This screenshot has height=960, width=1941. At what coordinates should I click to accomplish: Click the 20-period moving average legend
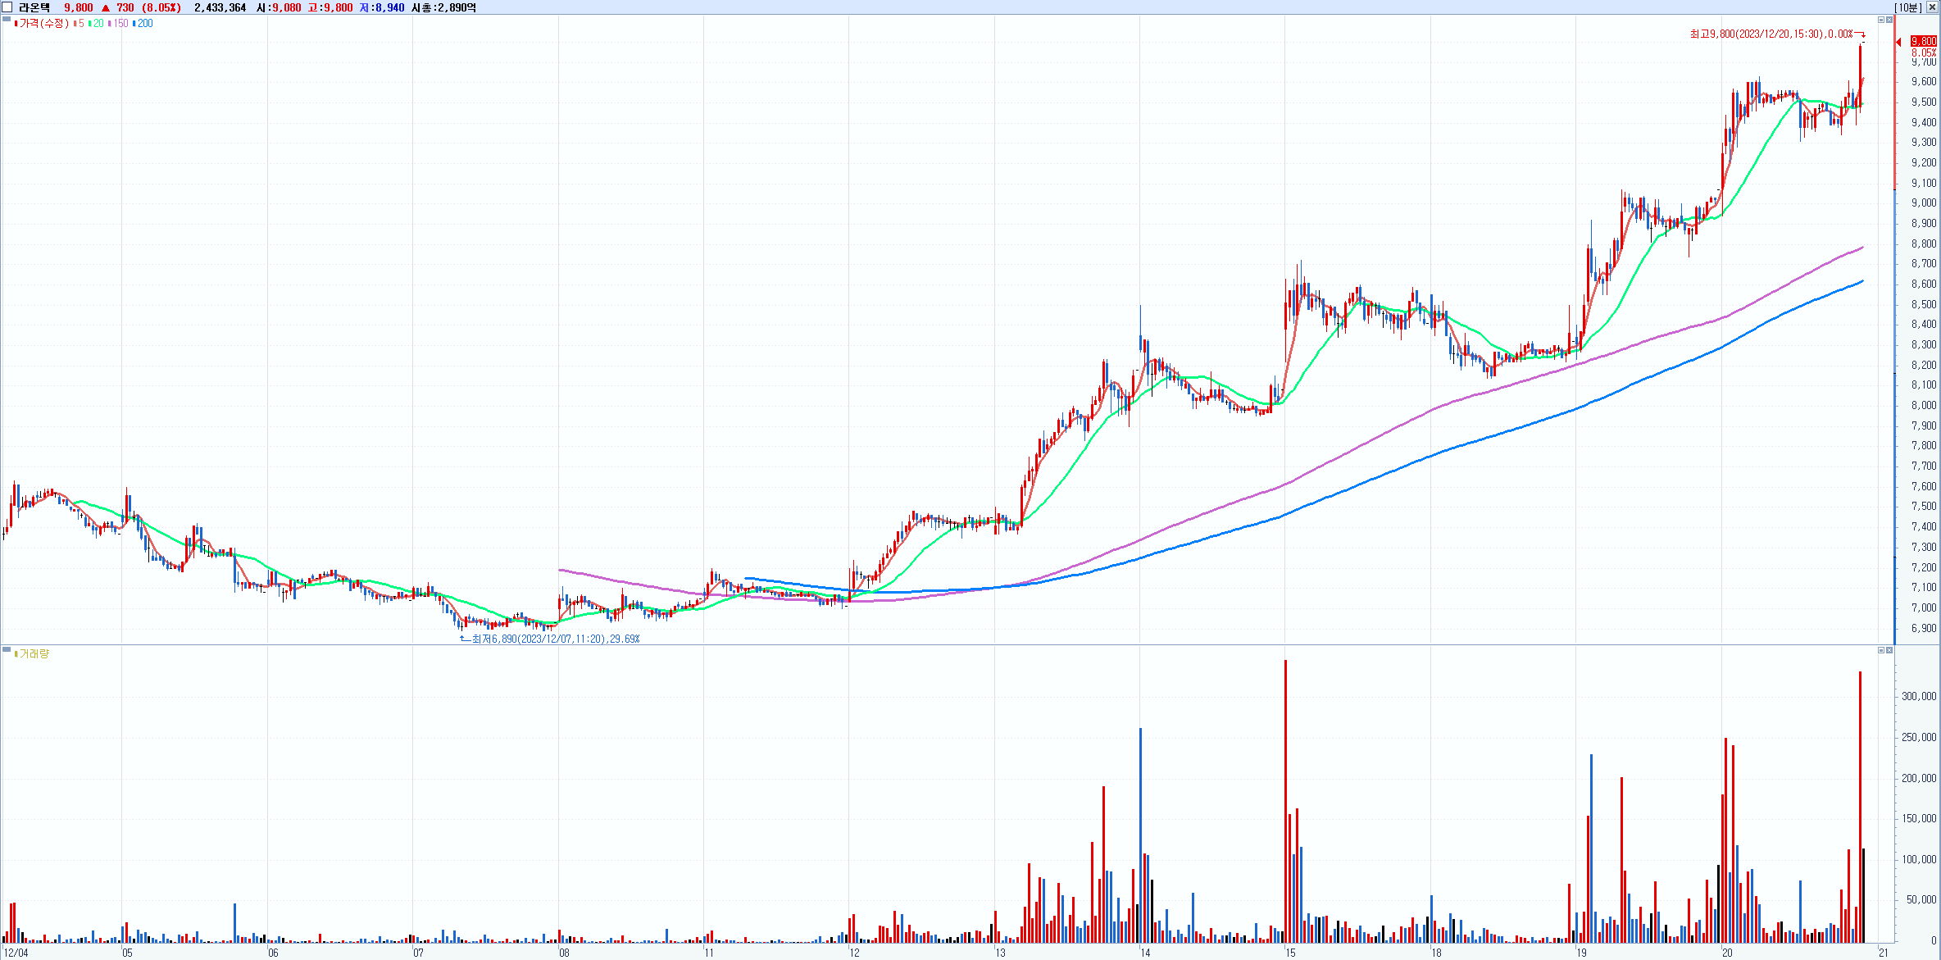(x=97, y=24)
